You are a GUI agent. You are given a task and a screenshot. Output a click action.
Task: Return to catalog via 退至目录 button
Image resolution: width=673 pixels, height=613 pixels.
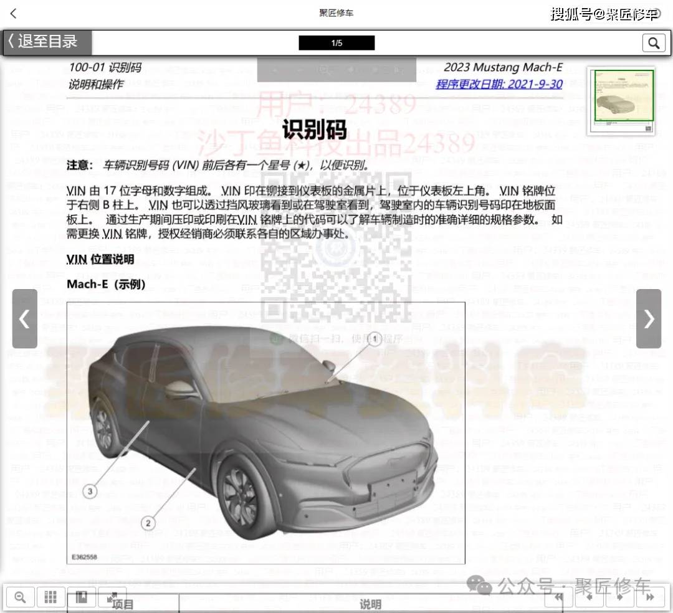[x=48, y=42]
